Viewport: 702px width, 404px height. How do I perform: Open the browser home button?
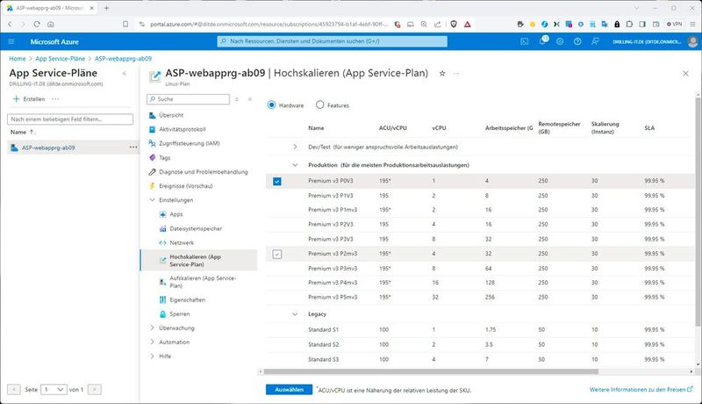[x=51, y=25]
